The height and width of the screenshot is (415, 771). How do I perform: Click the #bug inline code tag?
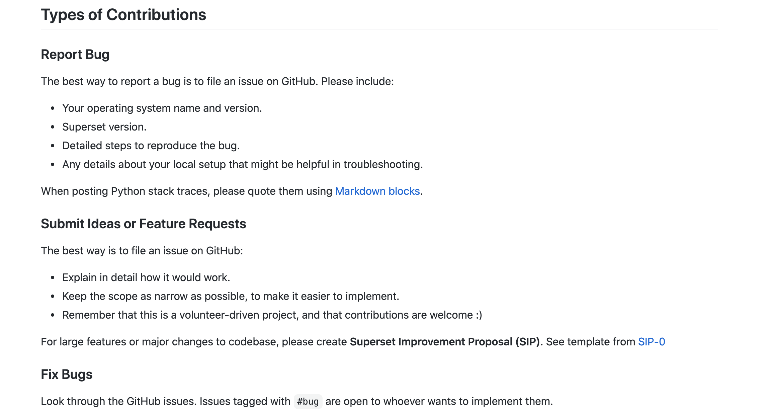pyautogui.click(x=308, y=401)
